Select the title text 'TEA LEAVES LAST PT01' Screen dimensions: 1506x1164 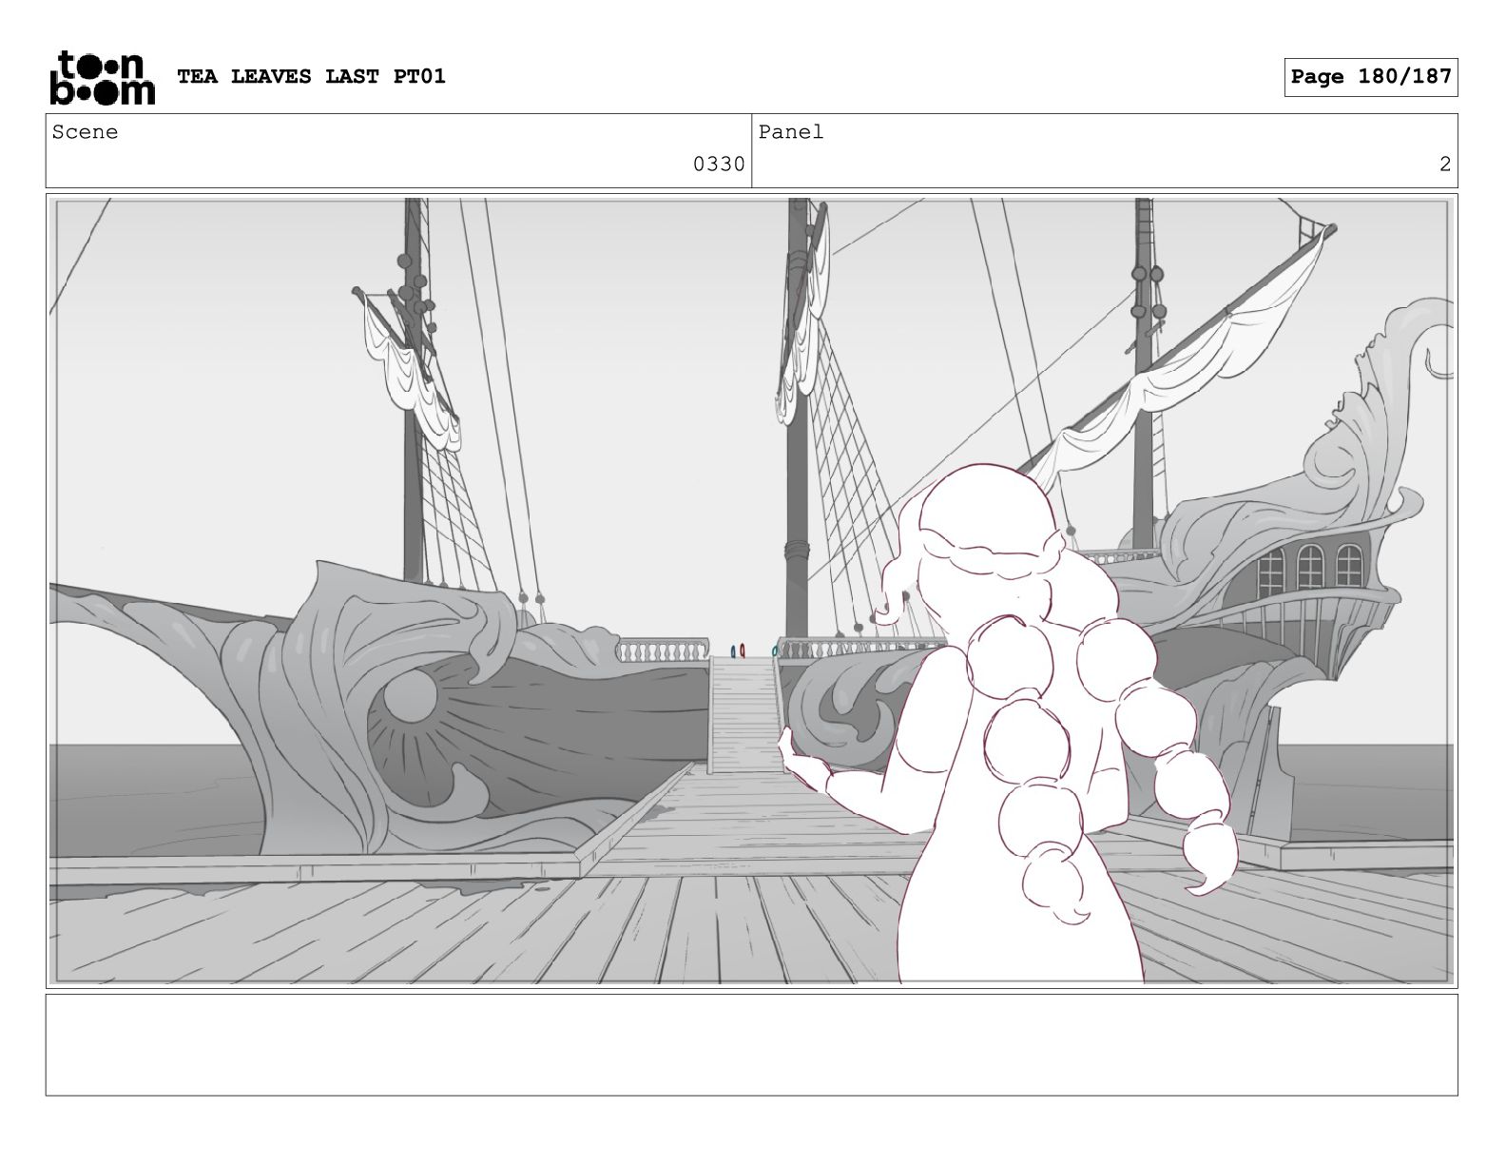pyautogui.click(x=311, y=77)
